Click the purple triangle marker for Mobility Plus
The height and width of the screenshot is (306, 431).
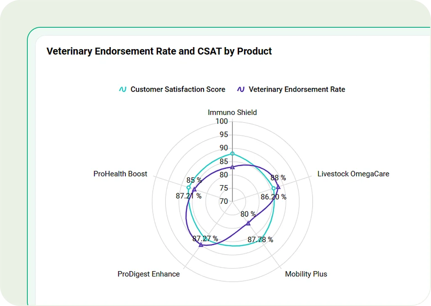coord(248,223)
